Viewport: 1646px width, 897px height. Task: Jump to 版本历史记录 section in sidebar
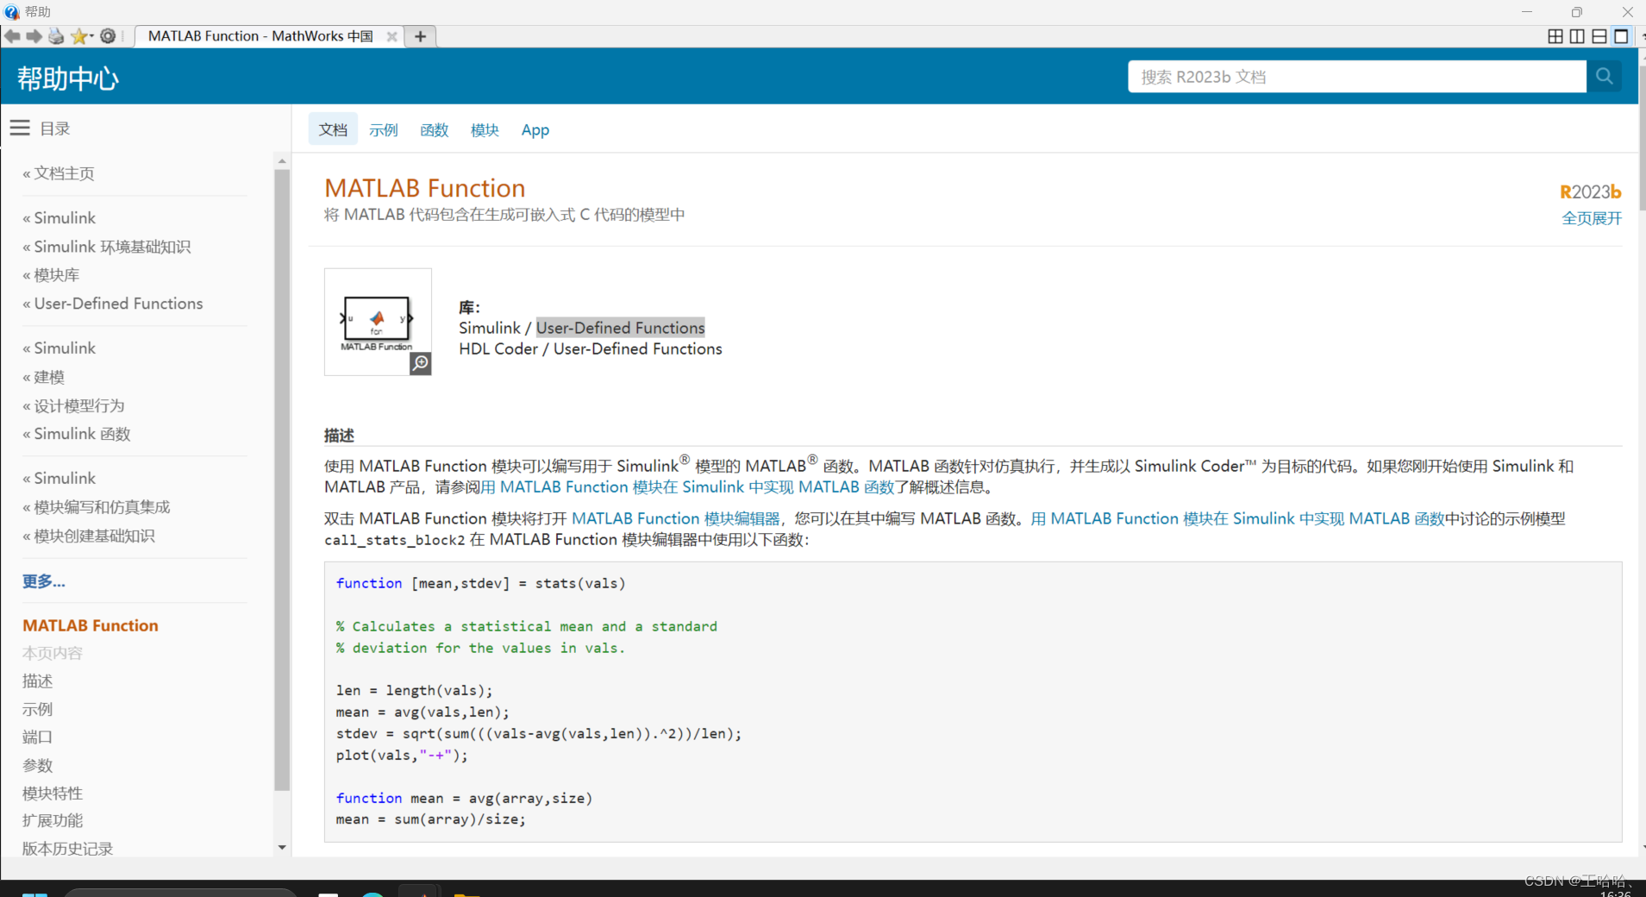click(67, 849)
